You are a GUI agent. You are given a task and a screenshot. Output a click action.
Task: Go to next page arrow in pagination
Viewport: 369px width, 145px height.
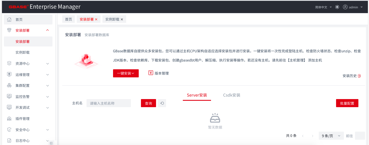click(x=313, y=136)
